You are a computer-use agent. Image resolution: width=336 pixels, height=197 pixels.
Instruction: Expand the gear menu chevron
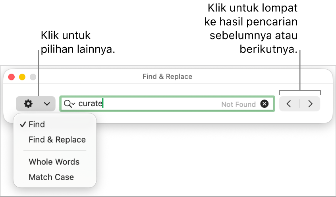click(x=47, y=104)
